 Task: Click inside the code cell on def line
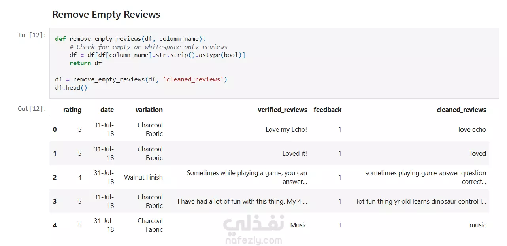[x=130, y=39]
